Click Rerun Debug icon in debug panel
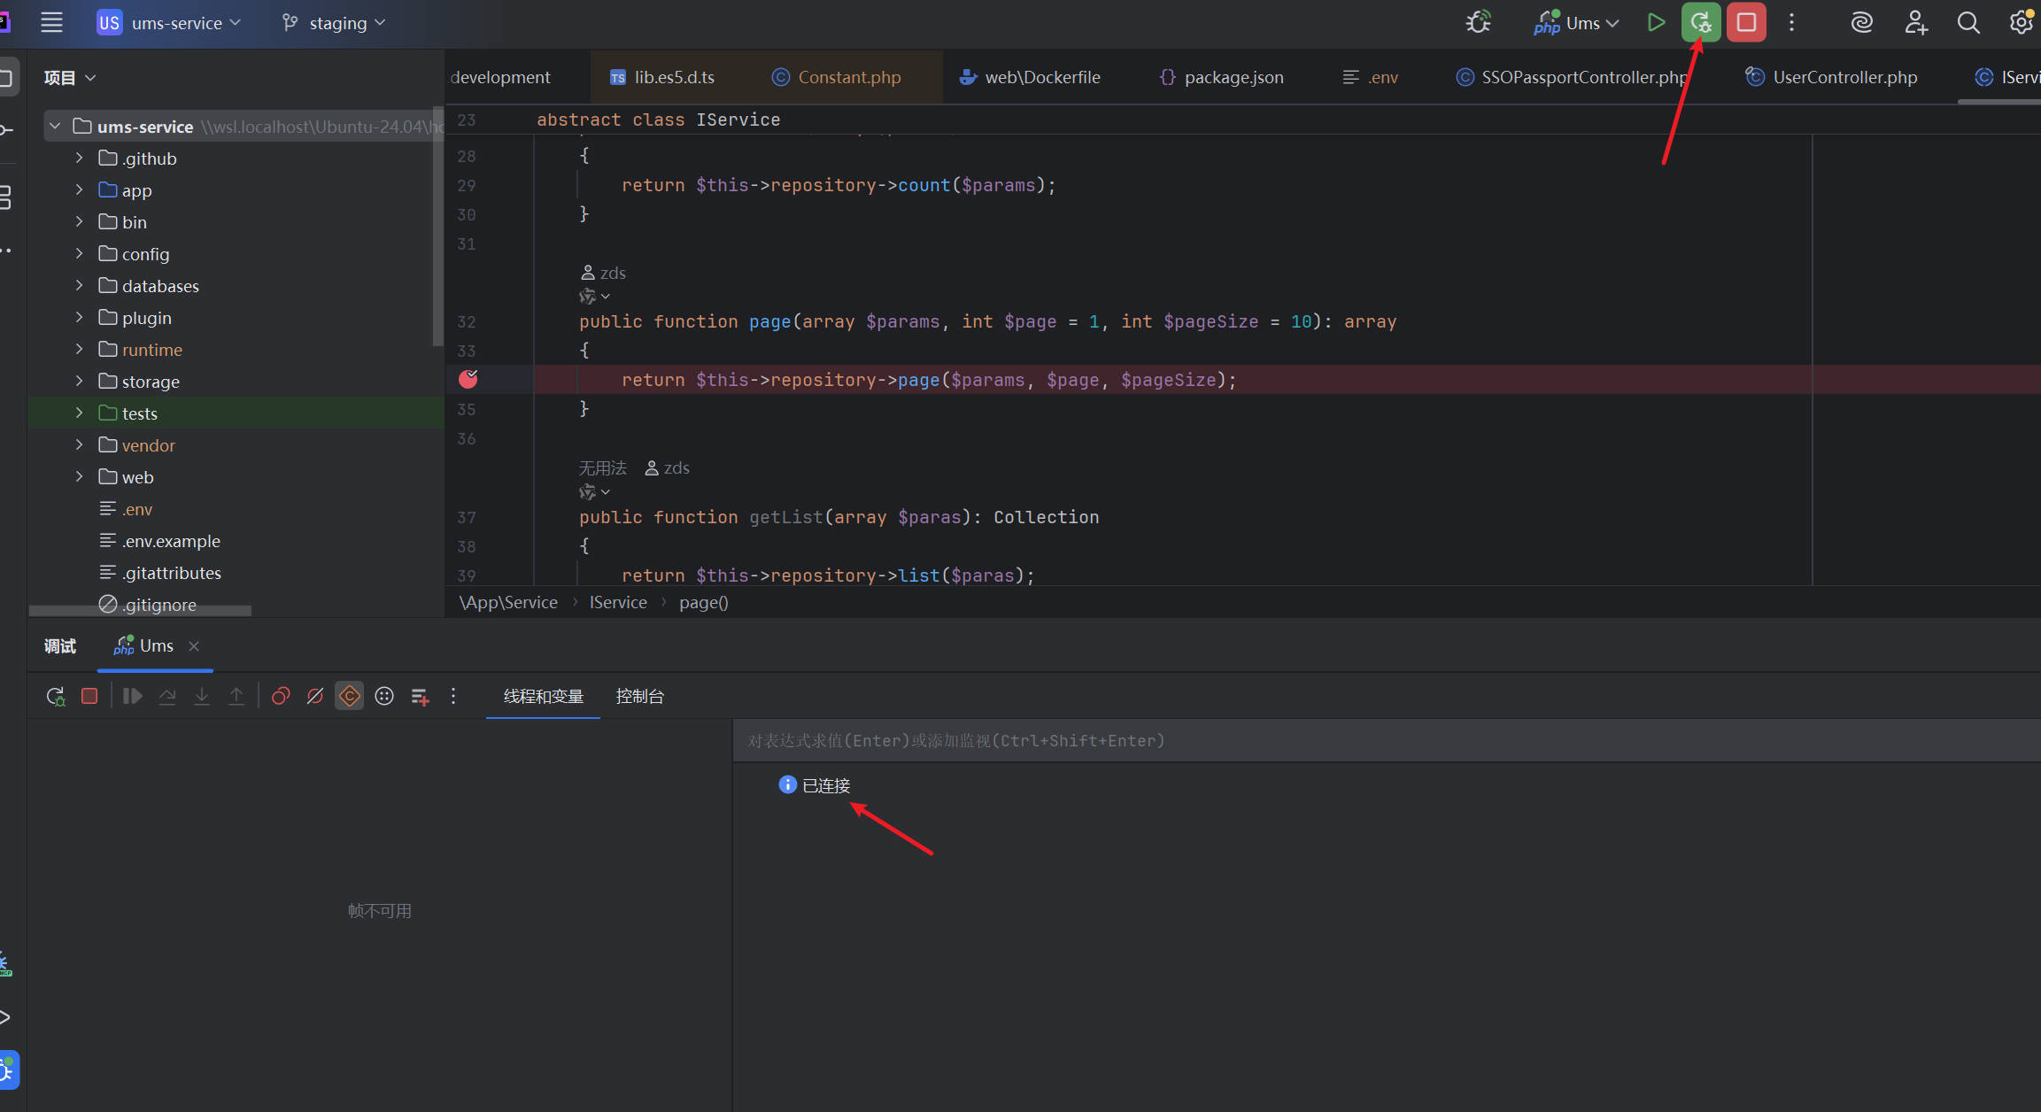This screenshot has height=1112, width=2041. [x=55, y=697]
